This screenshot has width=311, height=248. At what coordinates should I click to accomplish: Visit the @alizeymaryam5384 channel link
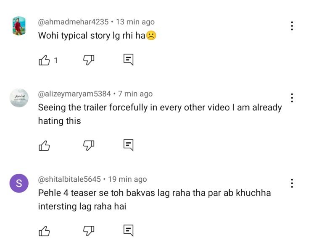point(74,94)
